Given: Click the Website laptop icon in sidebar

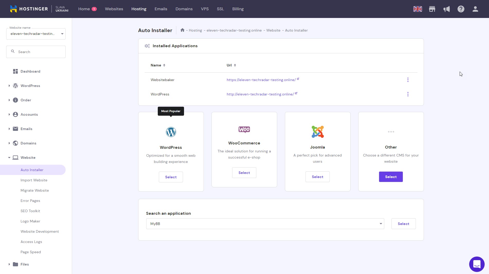Looking at the screenshot, I should (15, 158).
